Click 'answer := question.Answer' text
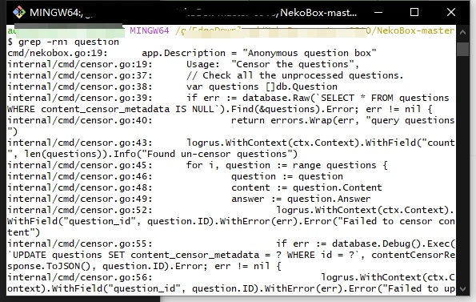This screenshot has width=476, height=302. (301, 199)
